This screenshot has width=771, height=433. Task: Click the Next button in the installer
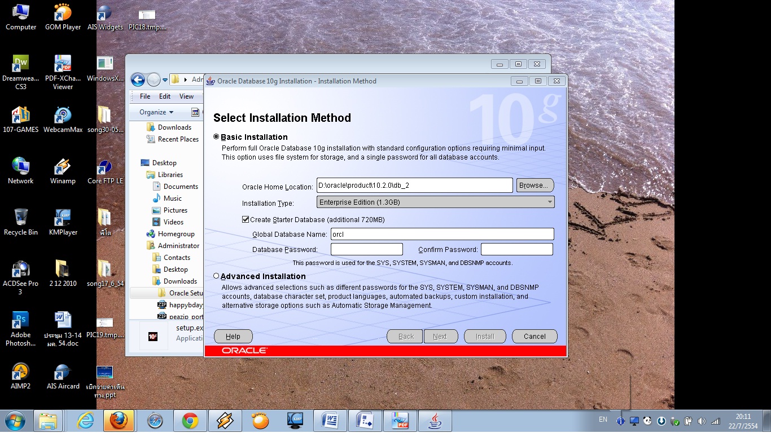point(440,337)
